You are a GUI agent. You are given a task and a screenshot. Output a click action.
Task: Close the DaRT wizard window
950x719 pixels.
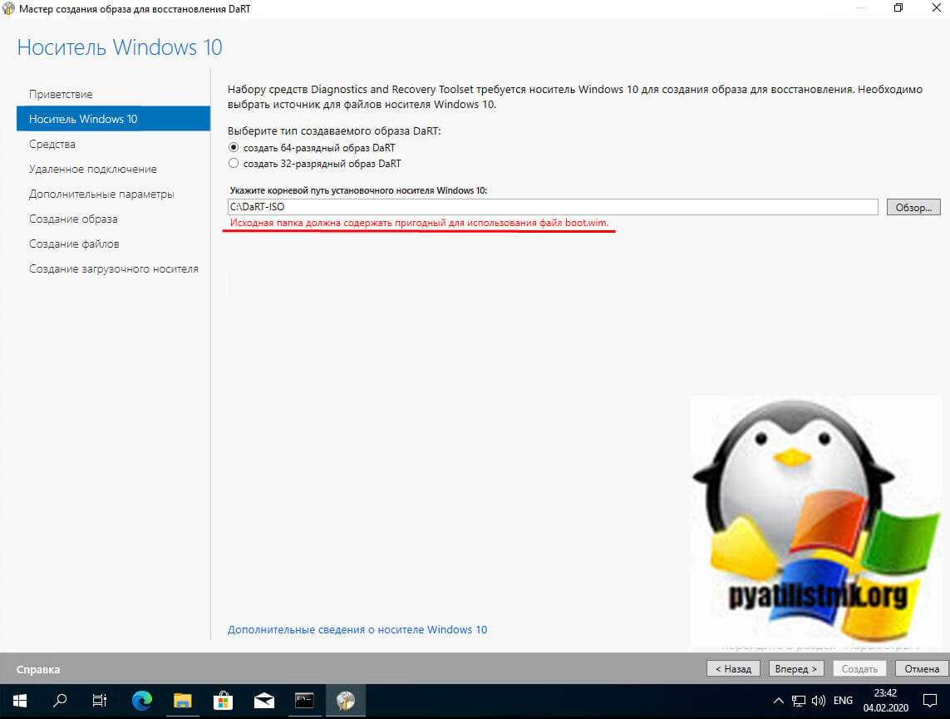coord(936,8)
